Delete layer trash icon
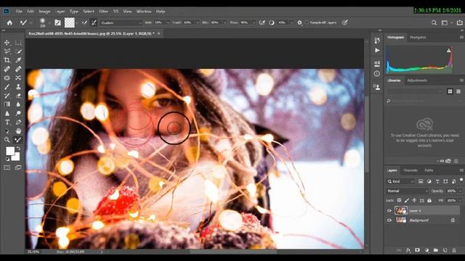Viewport: 465px width, 261px height. click(x=454, y=250)
